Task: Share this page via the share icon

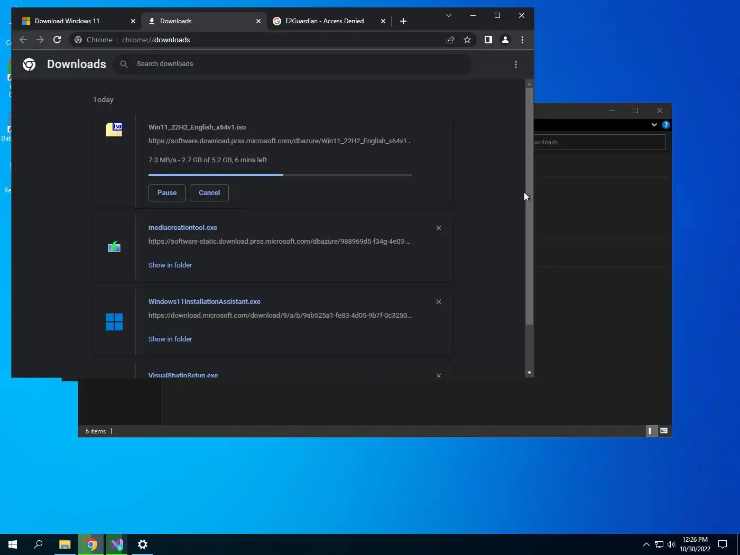Action: (450, 40)
